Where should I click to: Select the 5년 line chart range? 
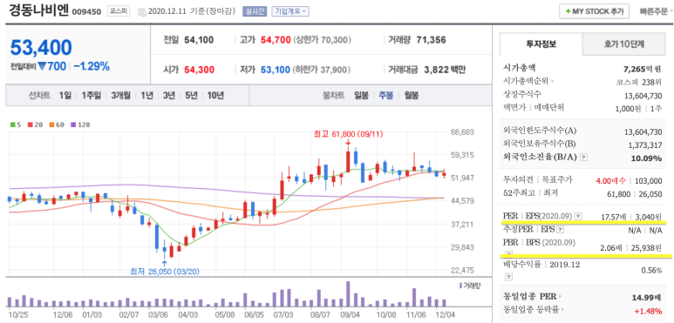[191, 95]
